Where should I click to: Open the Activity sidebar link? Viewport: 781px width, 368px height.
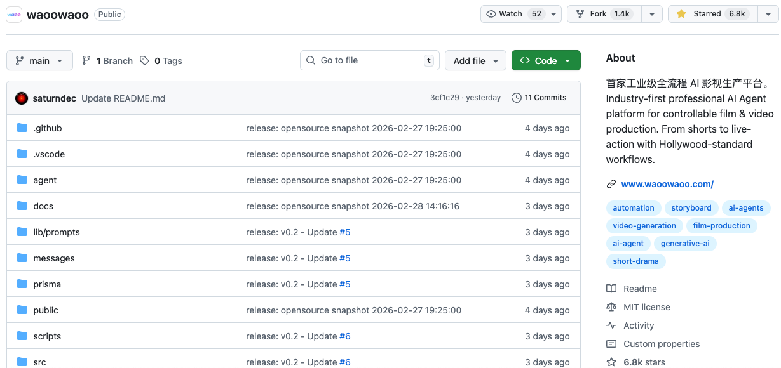click(x=639, y=325)
